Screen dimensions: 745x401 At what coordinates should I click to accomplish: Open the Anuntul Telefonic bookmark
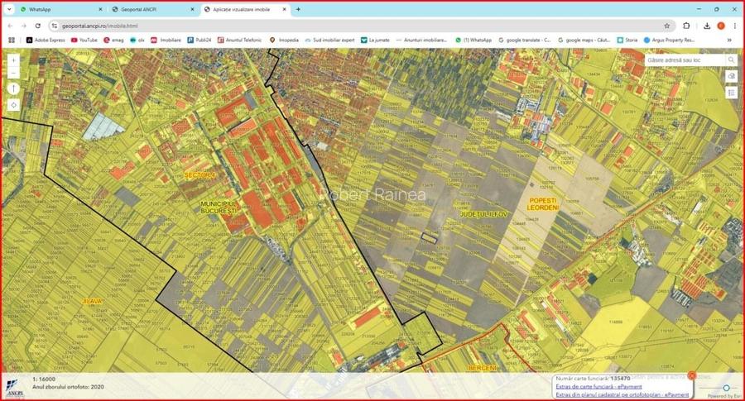point(239,41)
